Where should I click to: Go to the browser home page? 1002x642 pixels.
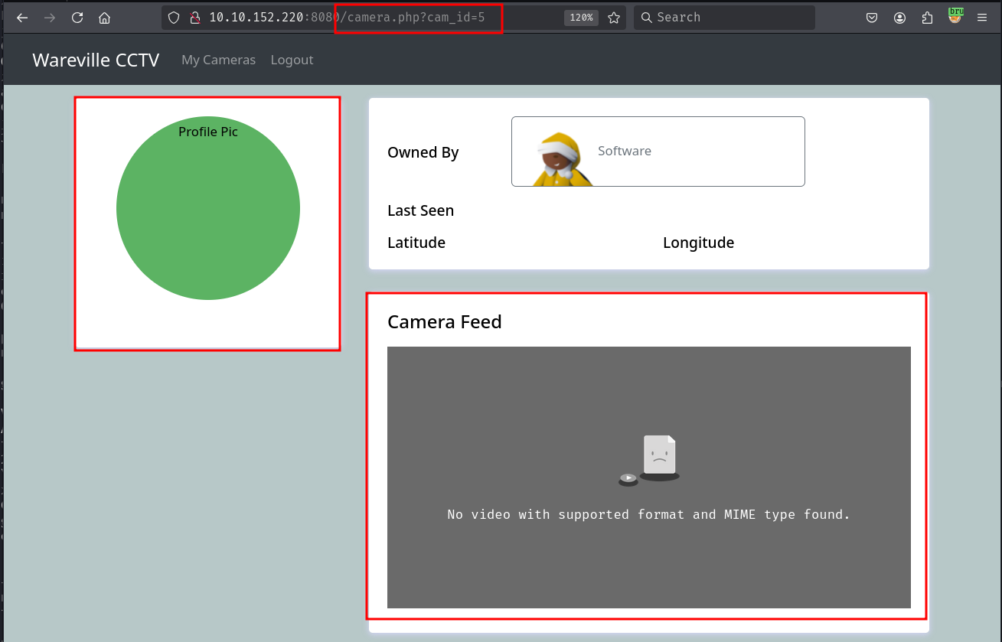click(105, 18)
